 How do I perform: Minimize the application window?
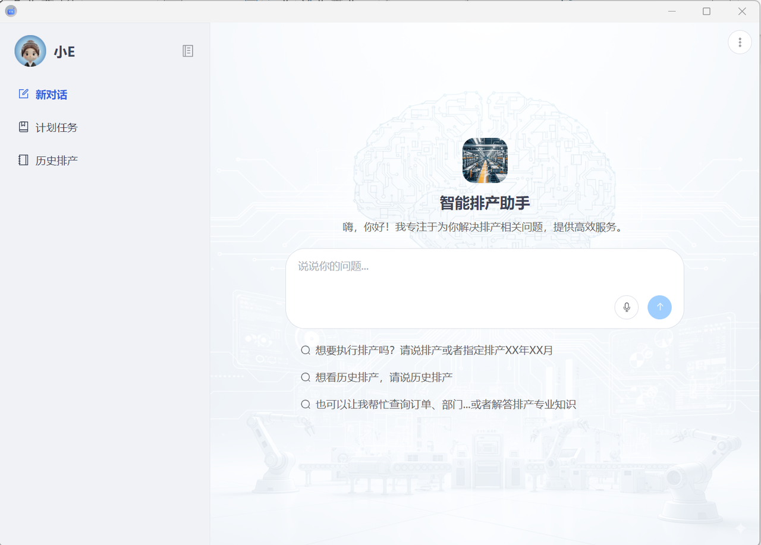[x=672, y=11]
